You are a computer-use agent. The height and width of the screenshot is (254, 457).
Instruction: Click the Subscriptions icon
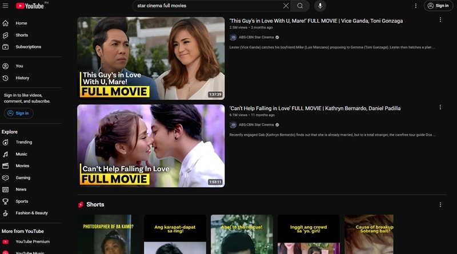tap(5, 47)
